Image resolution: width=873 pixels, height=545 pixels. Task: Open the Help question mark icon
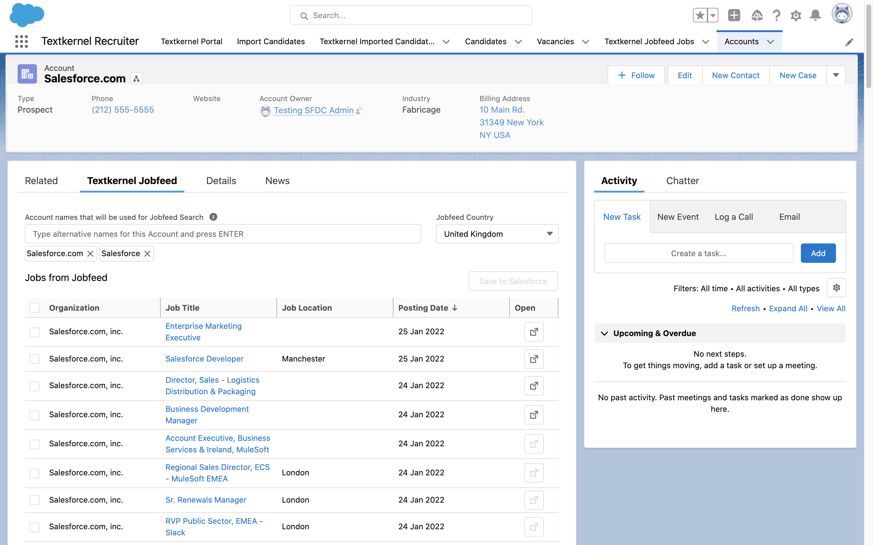tap(777, 15)
